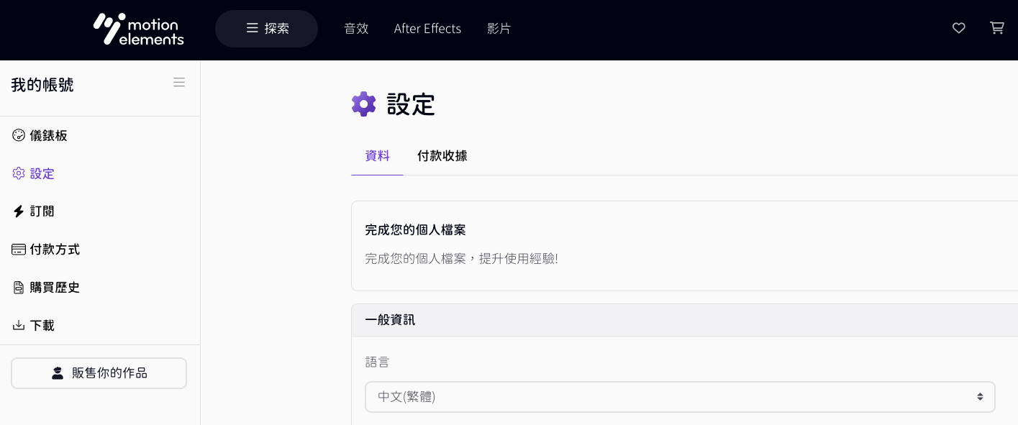Switch to the 資料 tab
The height and width of the screenshot is (425, 1018).
click(x=378, y=156)
